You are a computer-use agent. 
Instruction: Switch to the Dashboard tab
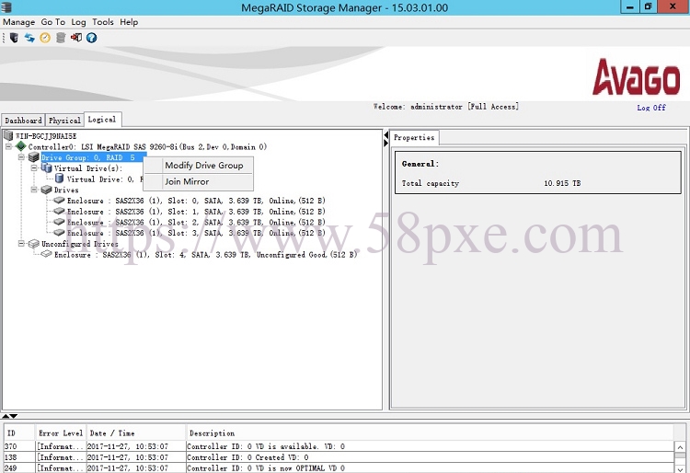click(23, 121)
